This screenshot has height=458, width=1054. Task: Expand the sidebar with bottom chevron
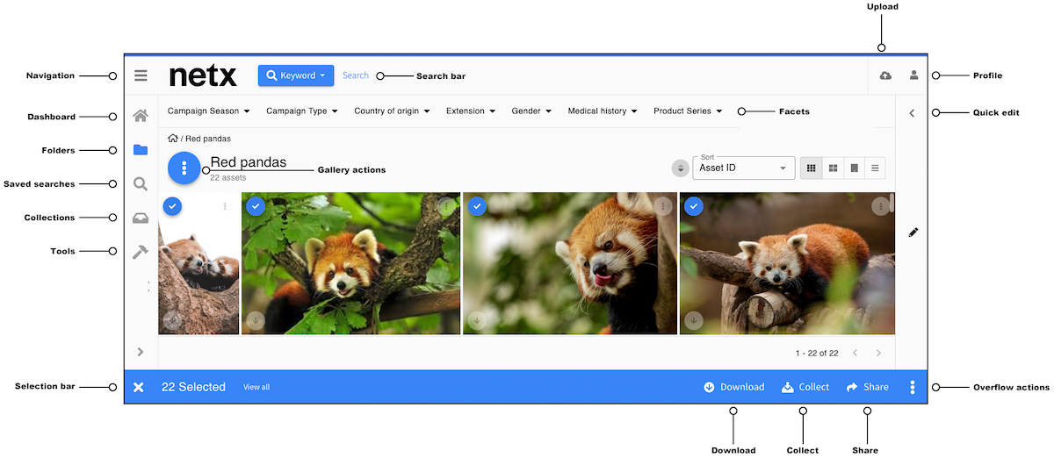click(x=141, y=352)
